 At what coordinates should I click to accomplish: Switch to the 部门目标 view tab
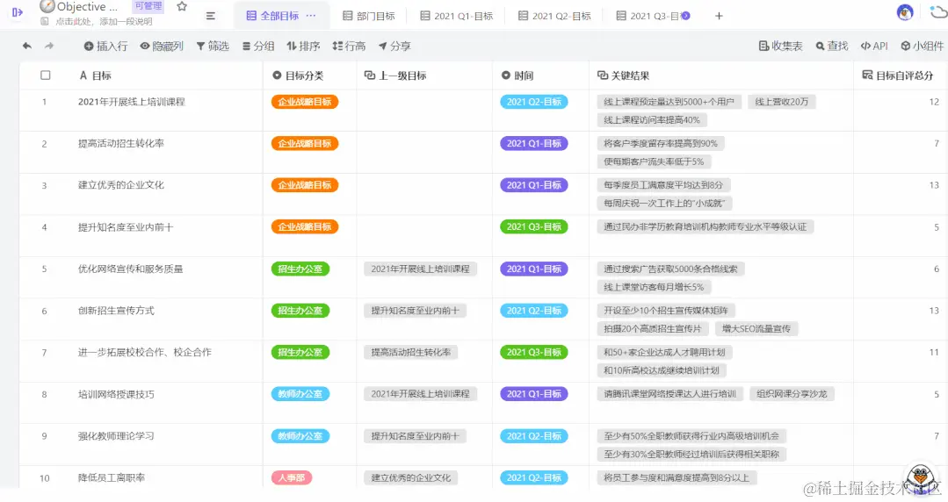pos(369,17)
